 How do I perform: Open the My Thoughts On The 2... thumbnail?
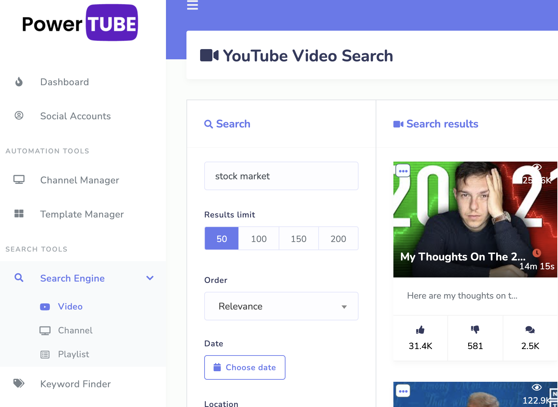[475, 220]
